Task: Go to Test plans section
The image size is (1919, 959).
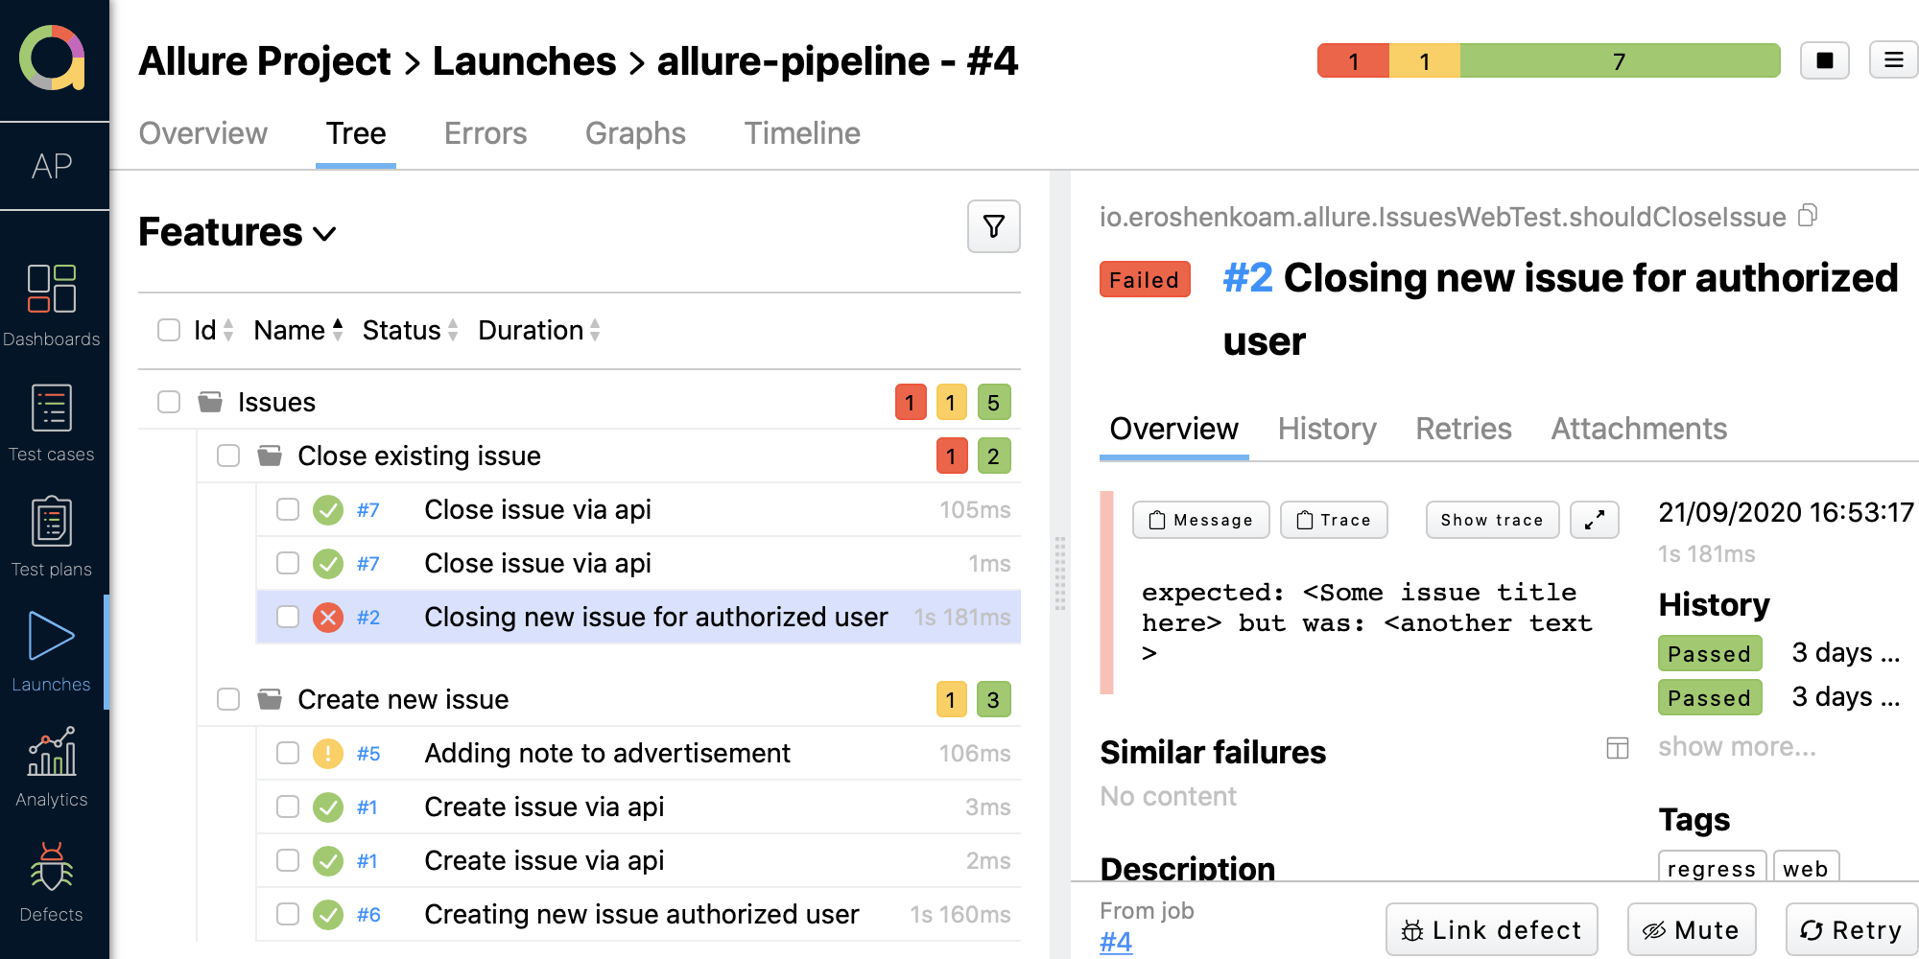Action: click(x=52, y=537)
